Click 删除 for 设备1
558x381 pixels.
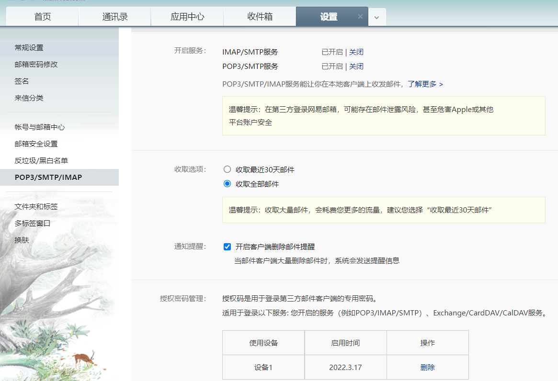click(427, 367)
